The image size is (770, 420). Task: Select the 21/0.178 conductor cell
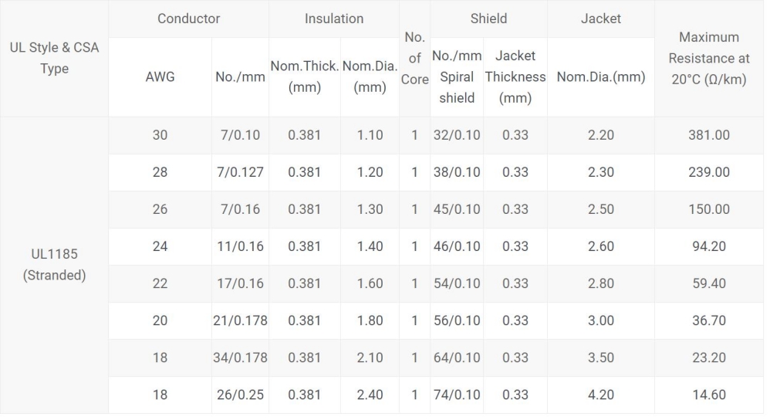(x=240, y=320)
